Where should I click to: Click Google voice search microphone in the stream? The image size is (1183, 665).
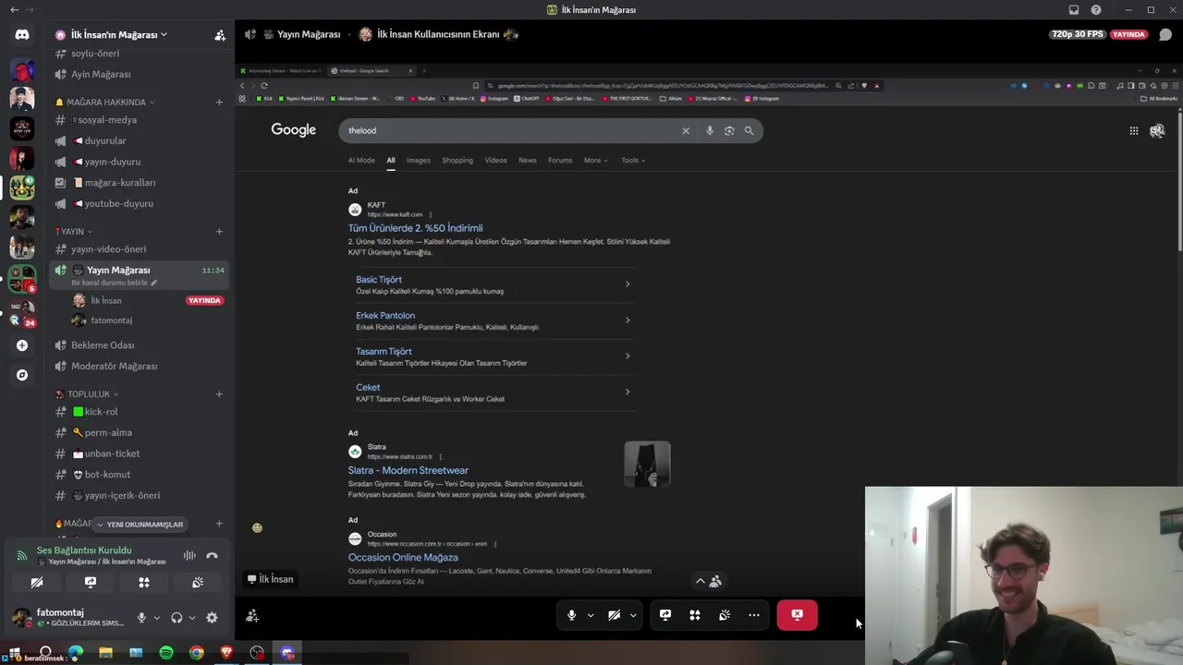(710, 130)
